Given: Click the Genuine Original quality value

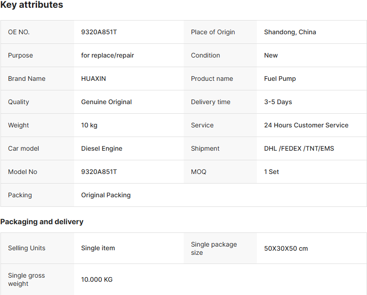Looking at the screenshot, I should click(x=106, y=102).
